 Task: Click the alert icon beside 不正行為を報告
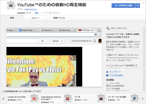click(107, 75)
